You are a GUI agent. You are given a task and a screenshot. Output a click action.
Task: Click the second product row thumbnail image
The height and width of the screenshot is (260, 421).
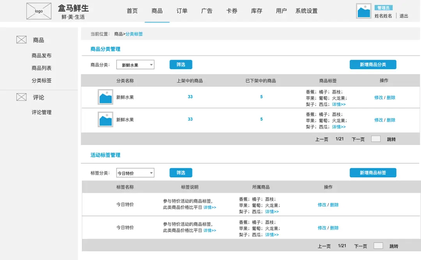104,120
